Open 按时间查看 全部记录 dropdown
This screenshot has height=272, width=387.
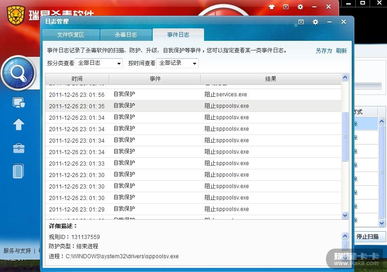click(177, 63)
